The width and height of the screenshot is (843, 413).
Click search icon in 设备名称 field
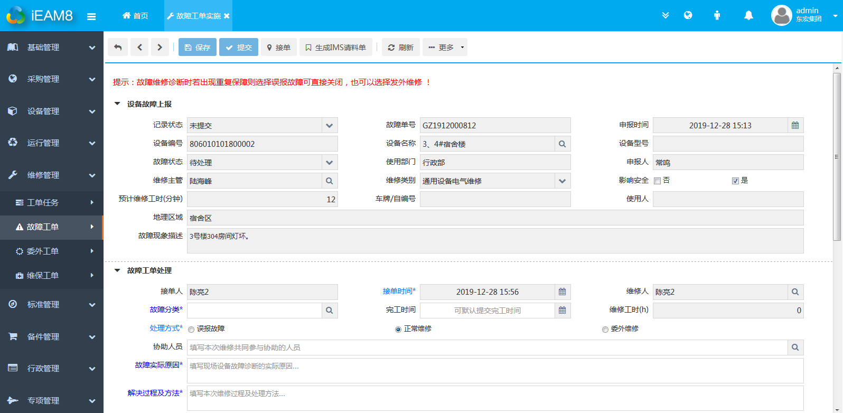[x=562, y=144]
